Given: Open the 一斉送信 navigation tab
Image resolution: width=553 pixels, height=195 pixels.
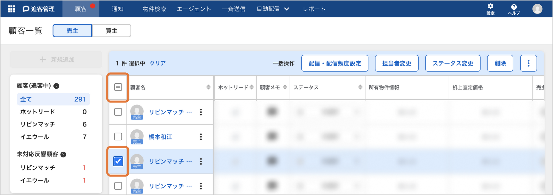Looking at the screenshot, I should pyautogui.click(x=234, y=9).
